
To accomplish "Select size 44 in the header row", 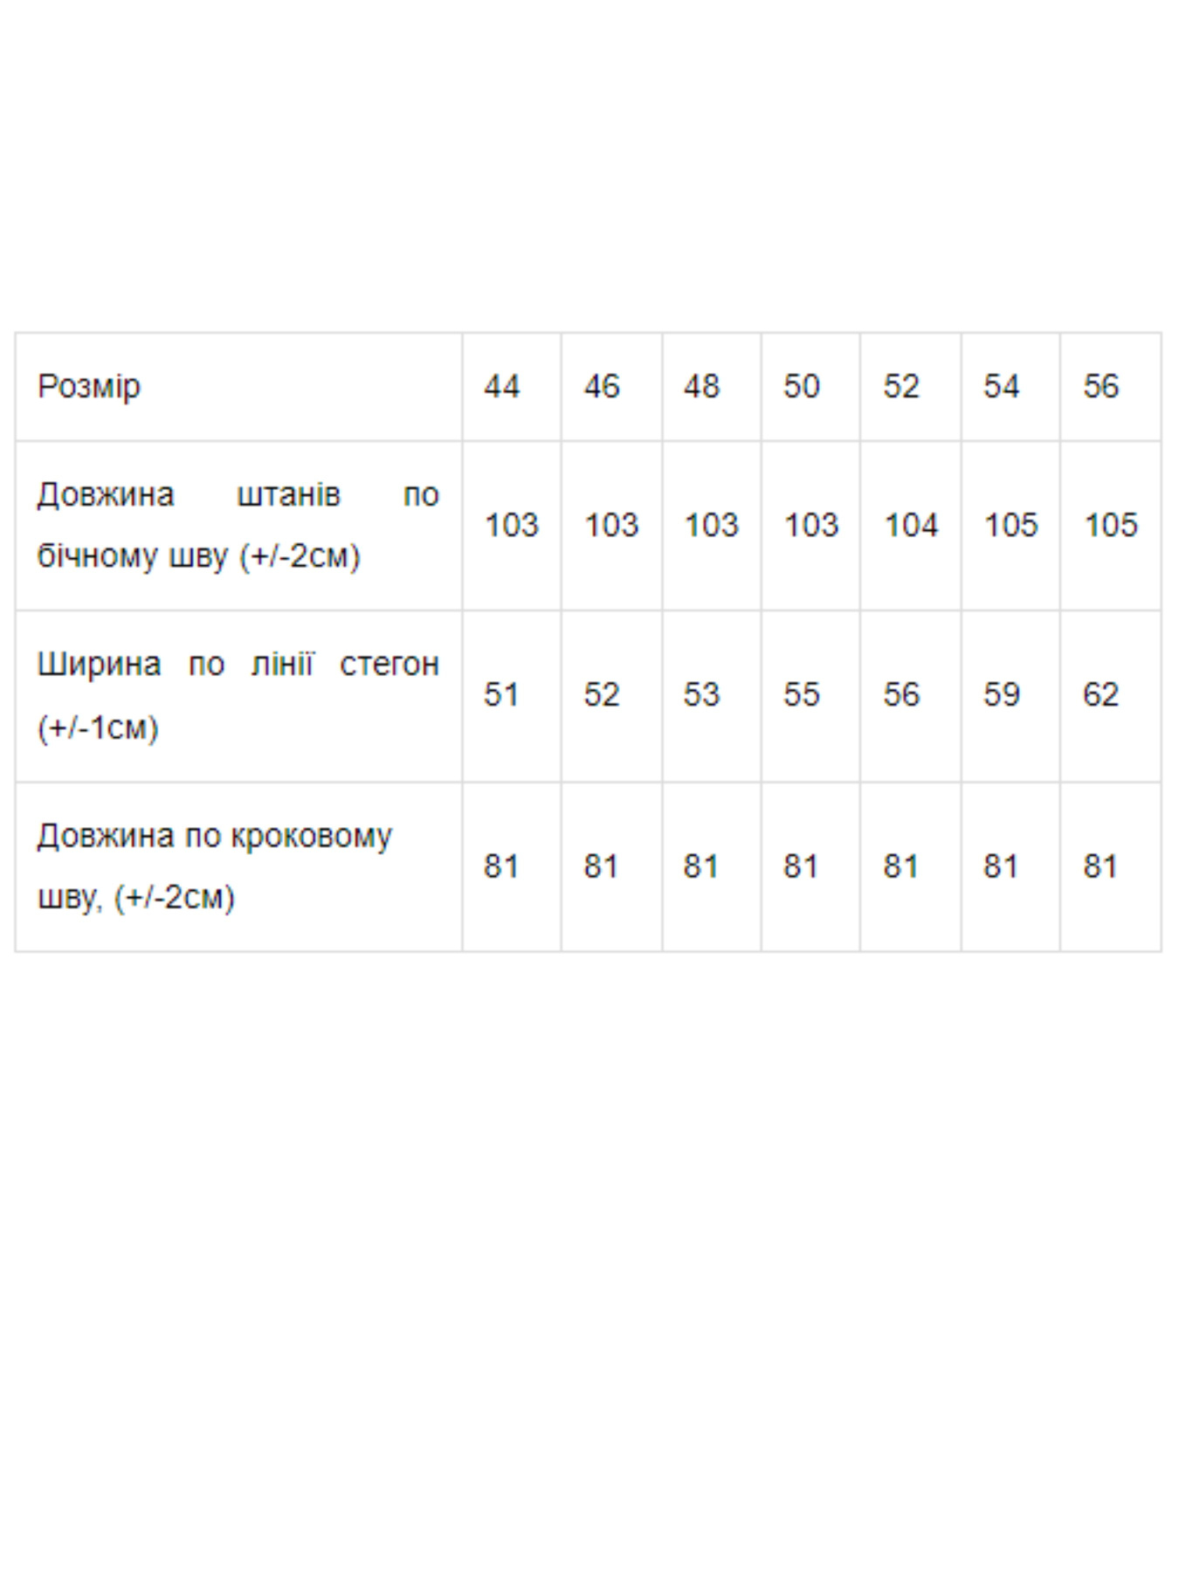I will click(x=502, y=386).
